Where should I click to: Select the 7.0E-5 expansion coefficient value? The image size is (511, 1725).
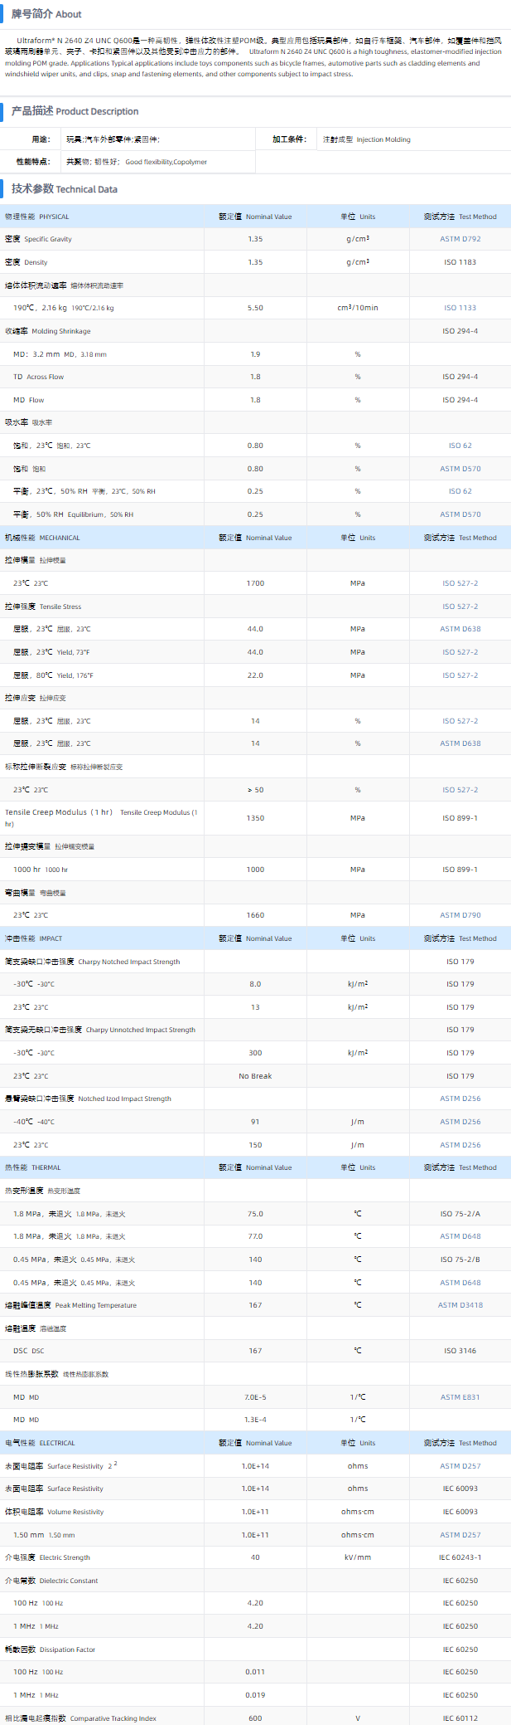(255, 1397)
